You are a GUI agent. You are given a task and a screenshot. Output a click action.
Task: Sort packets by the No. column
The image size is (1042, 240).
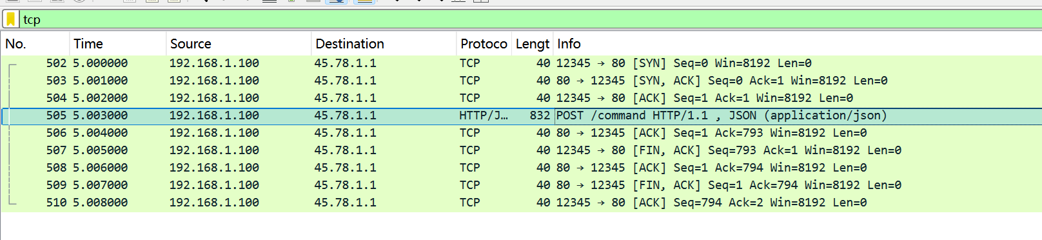(x=35, y=44)
